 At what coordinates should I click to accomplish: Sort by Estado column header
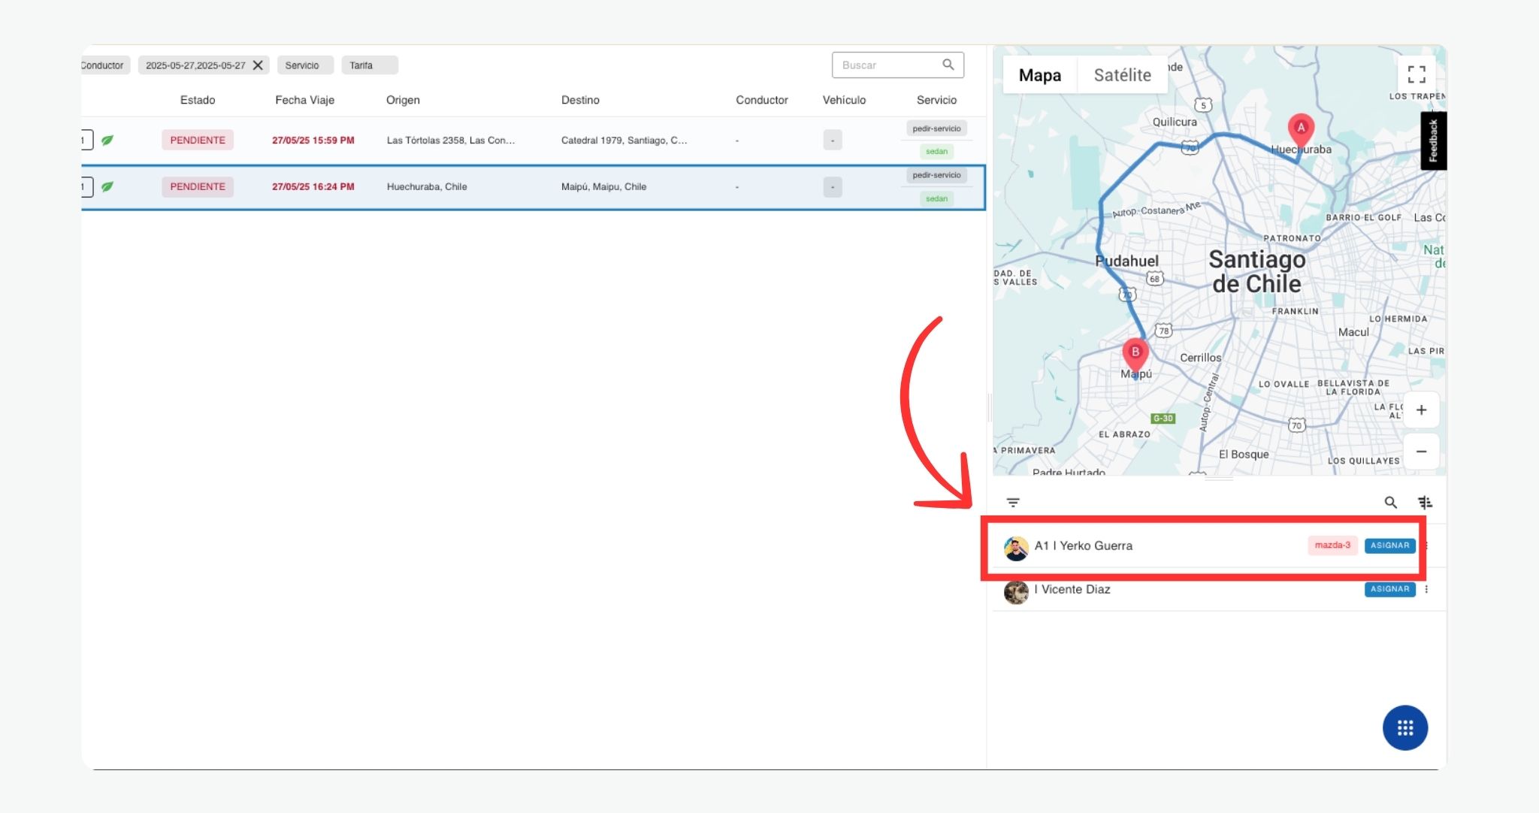pyautogui.click(x=198, y=100)
